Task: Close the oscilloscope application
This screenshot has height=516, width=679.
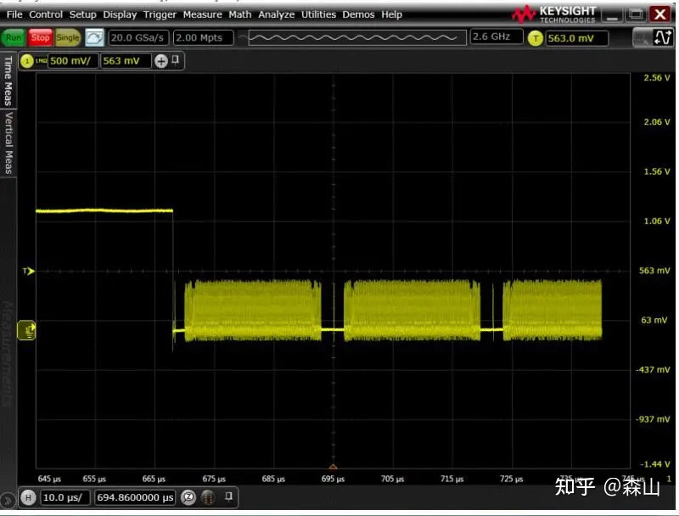Action: [660, 14]
